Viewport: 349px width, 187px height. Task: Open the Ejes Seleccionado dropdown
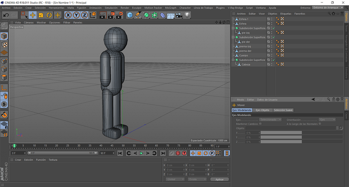point(270,119)
